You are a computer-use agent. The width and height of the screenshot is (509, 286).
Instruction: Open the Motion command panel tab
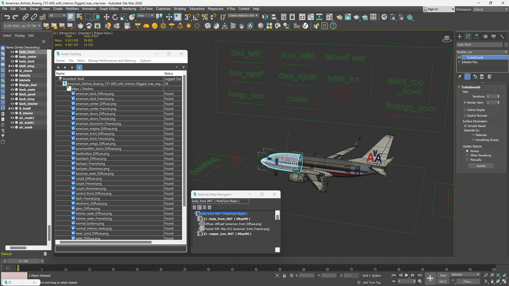485,37
